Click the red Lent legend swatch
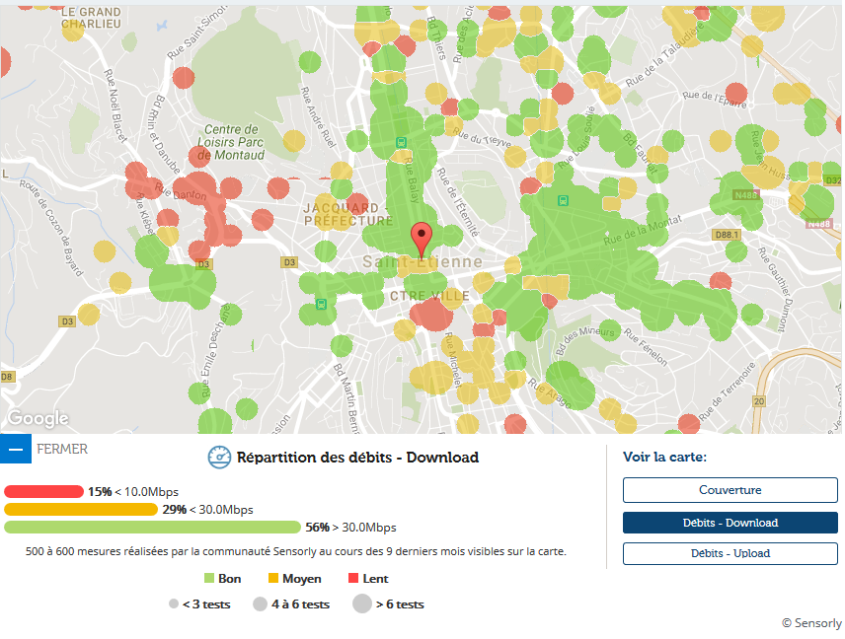 [353, 579]
